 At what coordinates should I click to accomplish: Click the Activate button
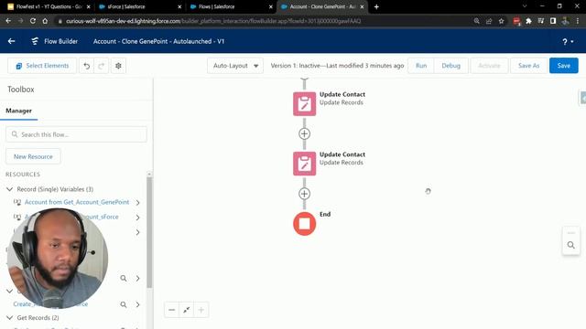[489, 66]
